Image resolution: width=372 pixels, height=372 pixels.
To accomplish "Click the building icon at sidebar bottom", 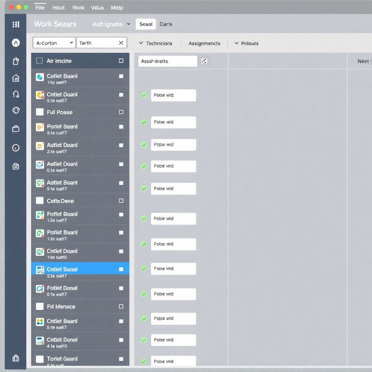I will point(16,358).
